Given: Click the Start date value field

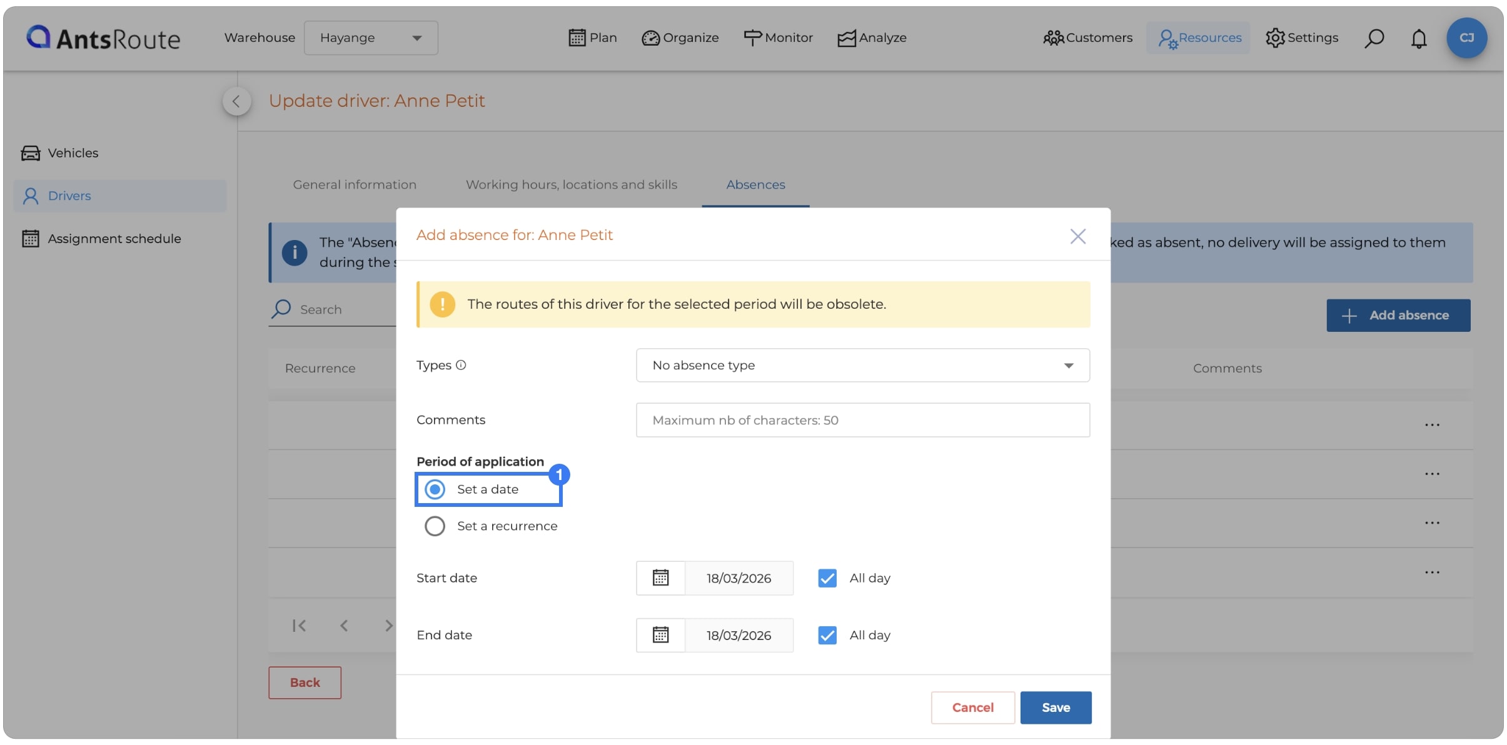Looking at the screenshot, I should click(x=739, y=578).
